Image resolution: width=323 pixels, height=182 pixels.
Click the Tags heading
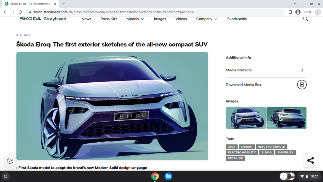tap(230, 138)
